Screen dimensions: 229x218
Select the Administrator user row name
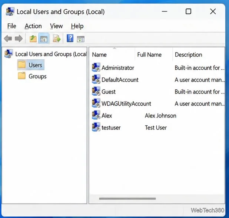[118, 68]
